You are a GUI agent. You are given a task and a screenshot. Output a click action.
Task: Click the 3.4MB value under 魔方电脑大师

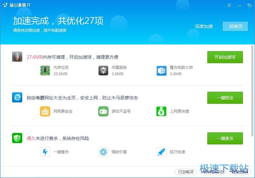pyautogui.click(x=176, y=74)
